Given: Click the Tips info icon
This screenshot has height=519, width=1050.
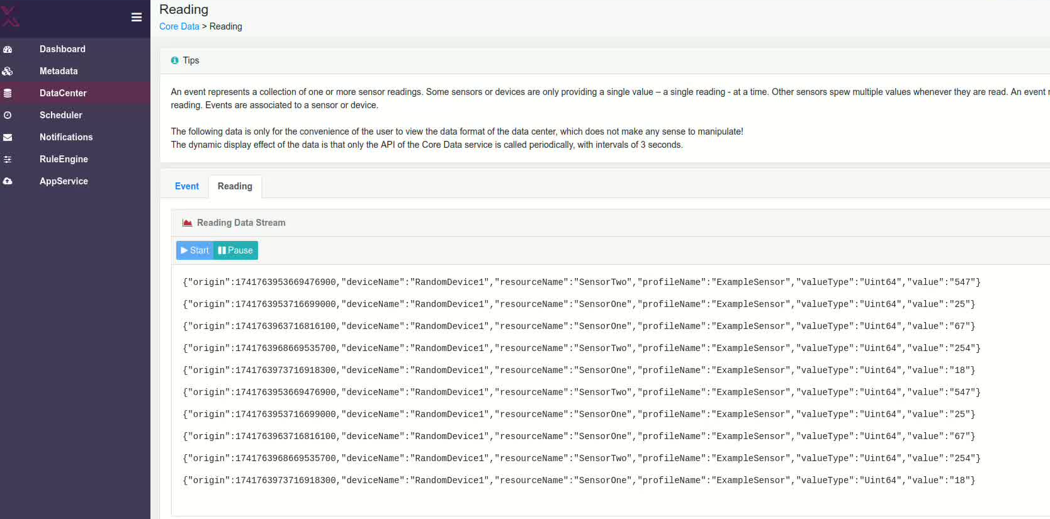Looking at the screenshot, I should coord(174,60).
